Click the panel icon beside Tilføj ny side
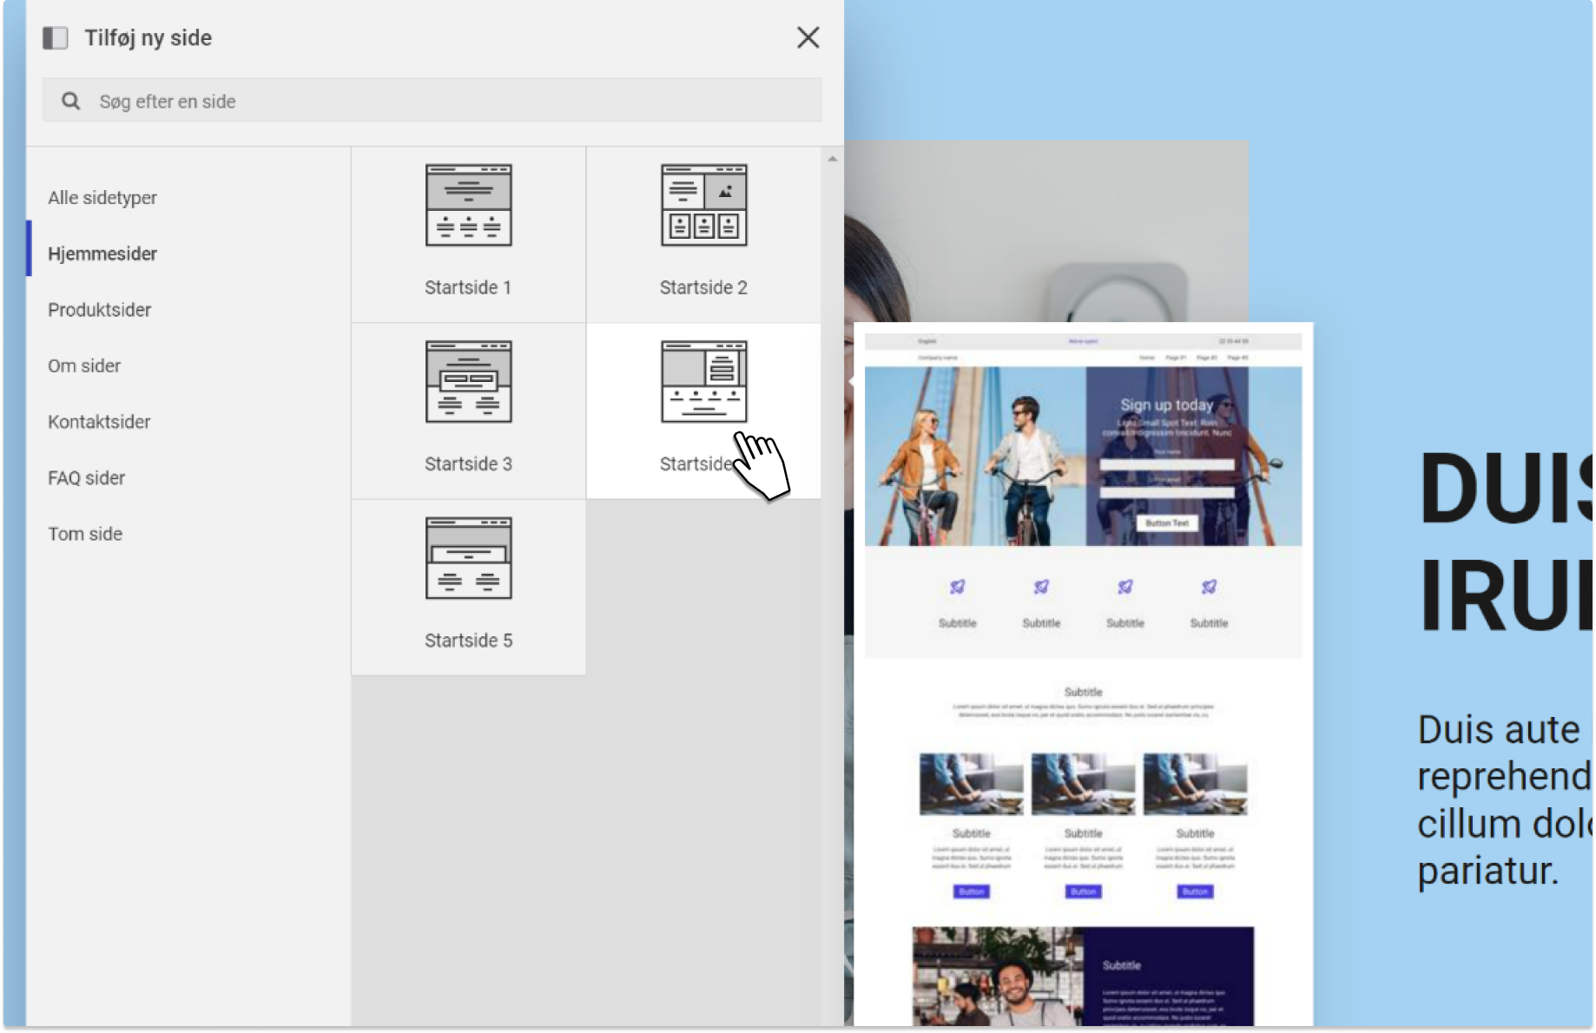The height and width of the screenshot is (1033, 1596). (x=56, y=38)
